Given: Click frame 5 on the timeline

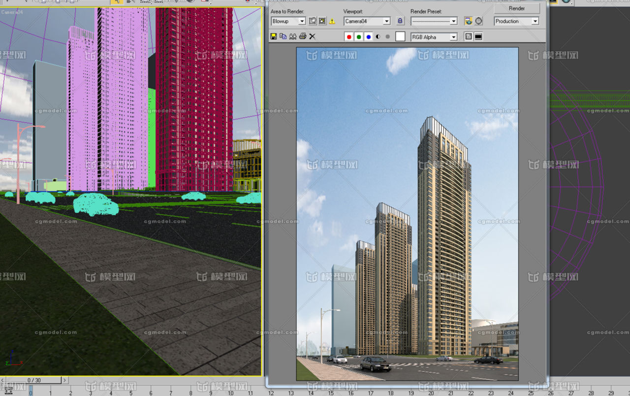Looking at the screenshot, I should click(x=131, y=393).
